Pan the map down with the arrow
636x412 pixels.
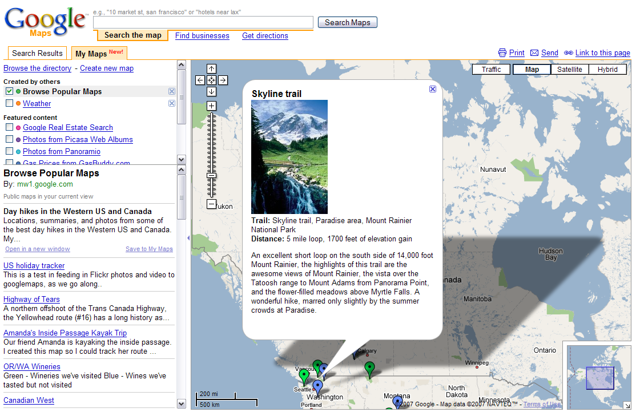point(211,91)
